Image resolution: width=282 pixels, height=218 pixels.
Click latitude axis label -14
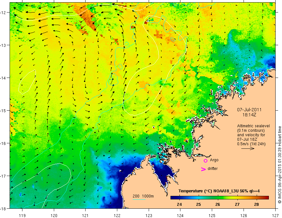click(x=3, y=78)
